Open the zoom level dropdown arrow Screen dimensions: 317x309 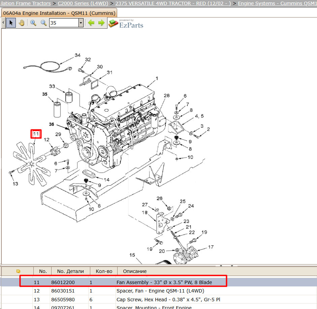[81, 23]
